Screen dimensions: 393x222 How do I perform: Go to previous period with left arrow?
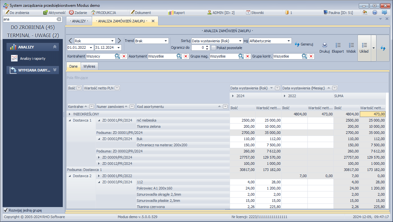(71, 41)
